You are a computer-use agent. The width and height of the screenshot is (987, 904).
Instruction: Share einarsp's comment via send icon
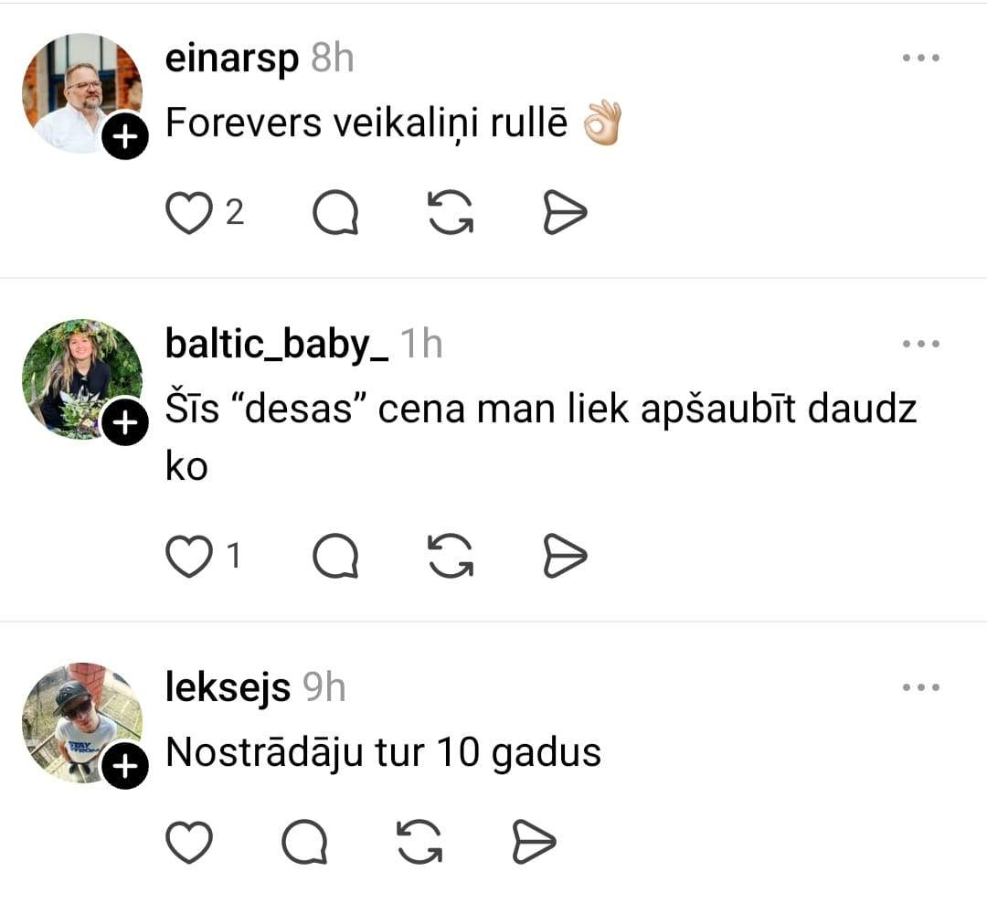565,212
